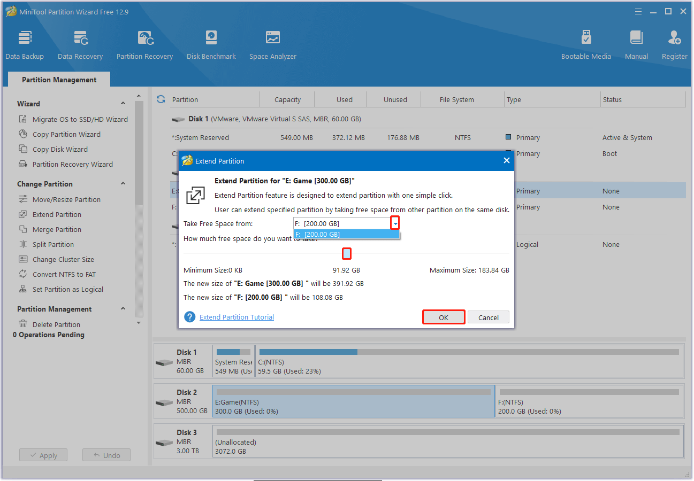The width and height of the screenshot is (694, 481).
Task: Collapse the Partition Management sidebar section
Action: click(123, 309)
